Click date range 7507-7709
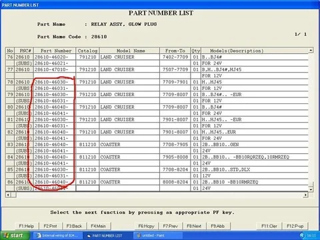The width and height of the screenshot is (320, 240). coord(175,69)
